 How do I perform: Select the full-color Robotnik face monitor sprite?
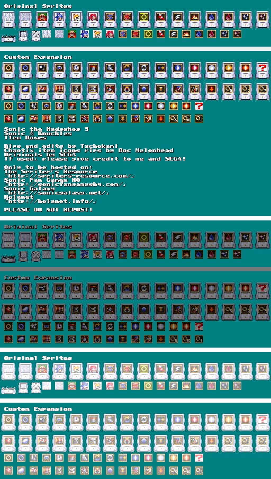tap(42, 20)
